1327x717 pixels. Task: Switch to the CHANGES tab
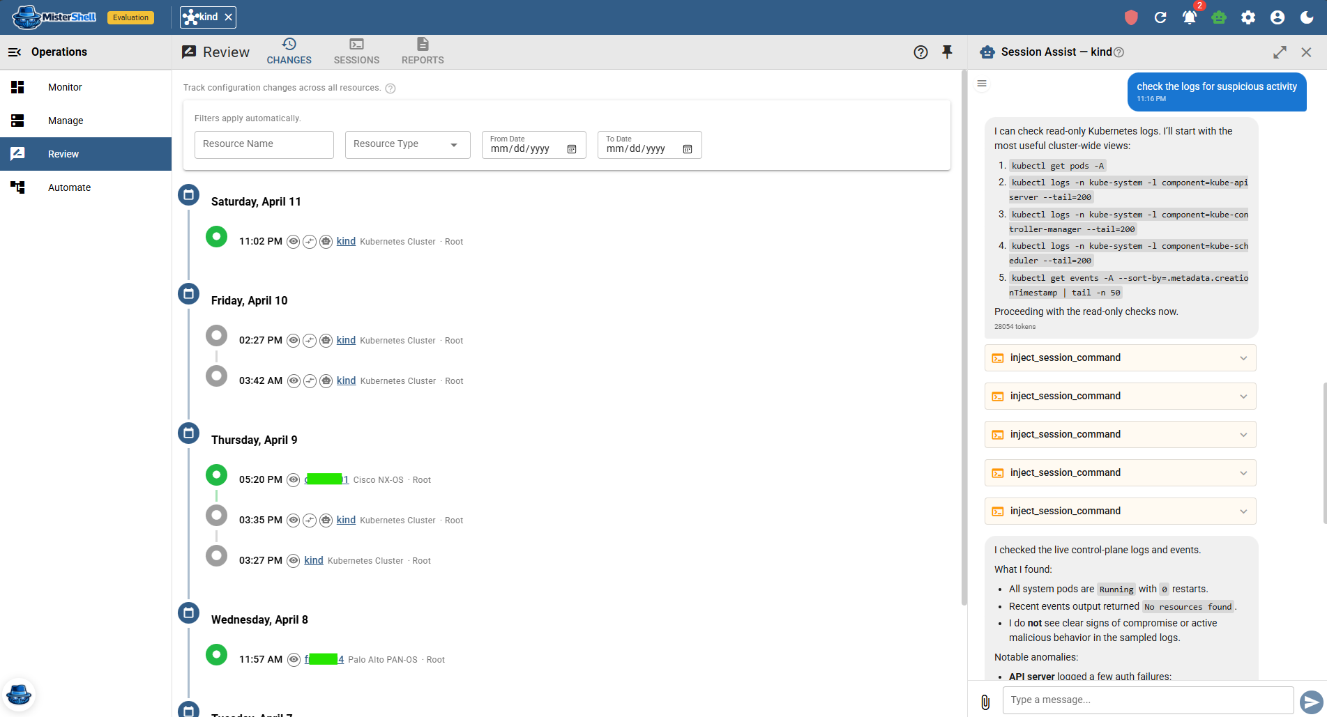click(289, 52)
